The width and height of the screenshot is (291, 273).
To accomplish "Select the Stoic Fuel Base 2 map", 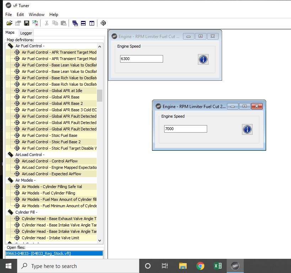I will [51, 142].
